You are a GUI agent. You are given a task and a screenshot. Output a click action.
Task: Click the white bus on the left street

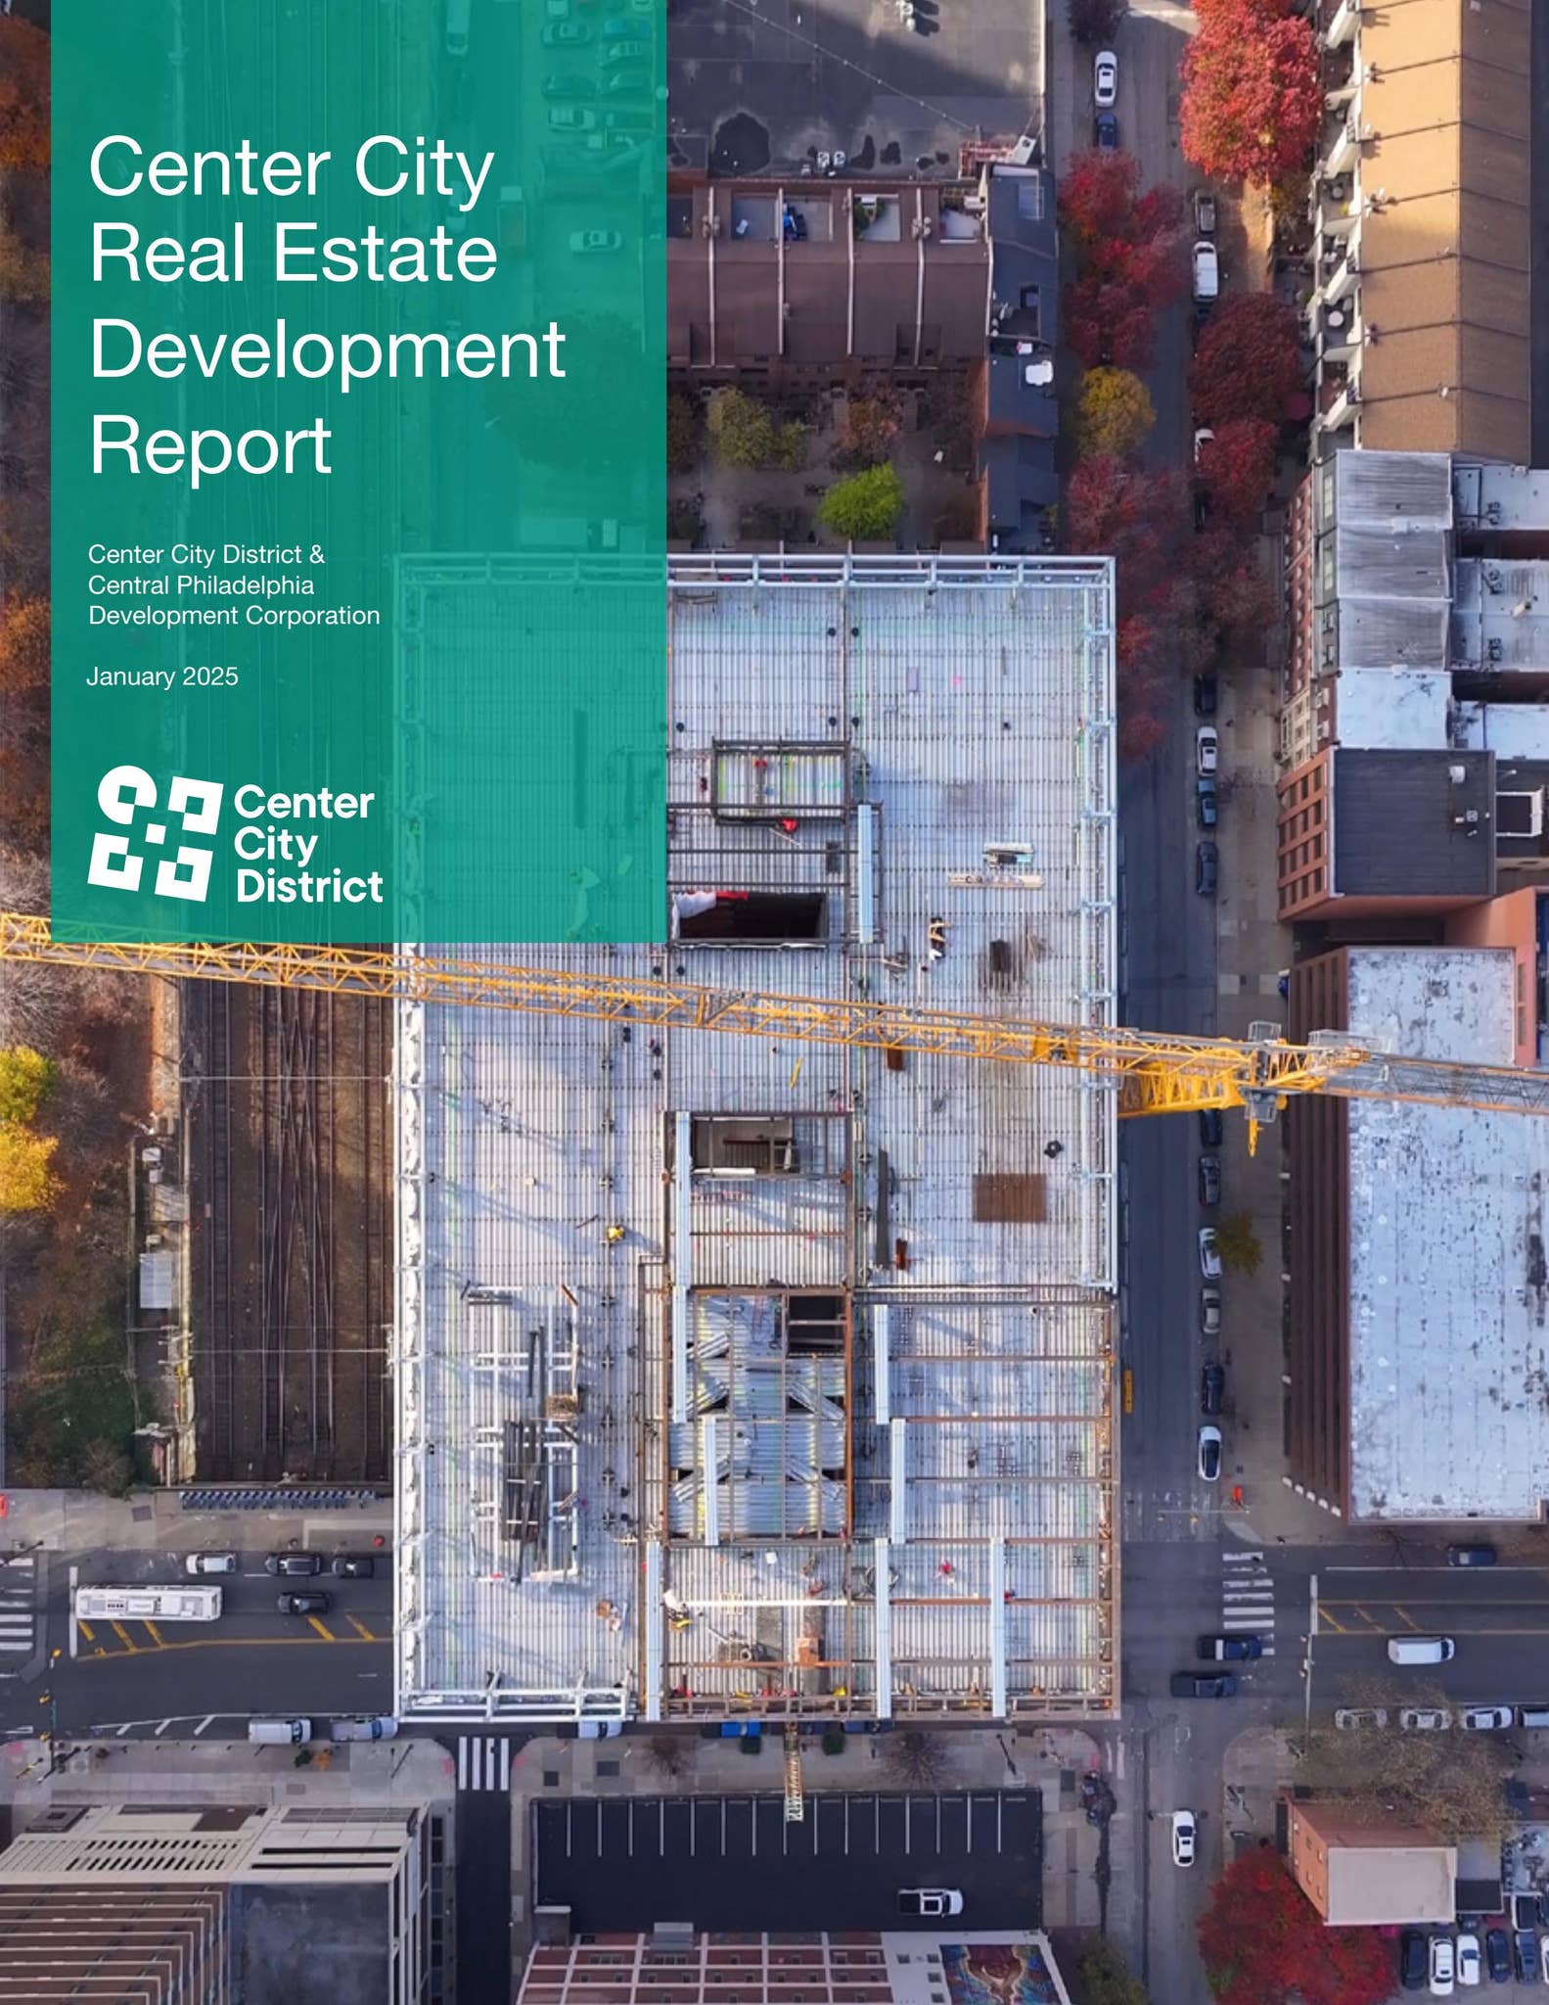tap(149, 1603)
